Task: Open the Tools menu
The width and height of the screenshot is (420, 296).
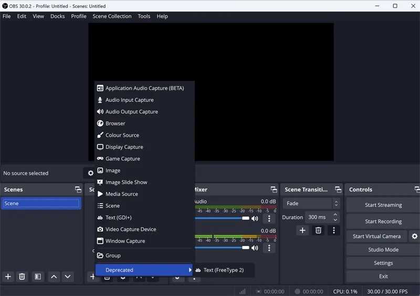Action: (144, 16)
